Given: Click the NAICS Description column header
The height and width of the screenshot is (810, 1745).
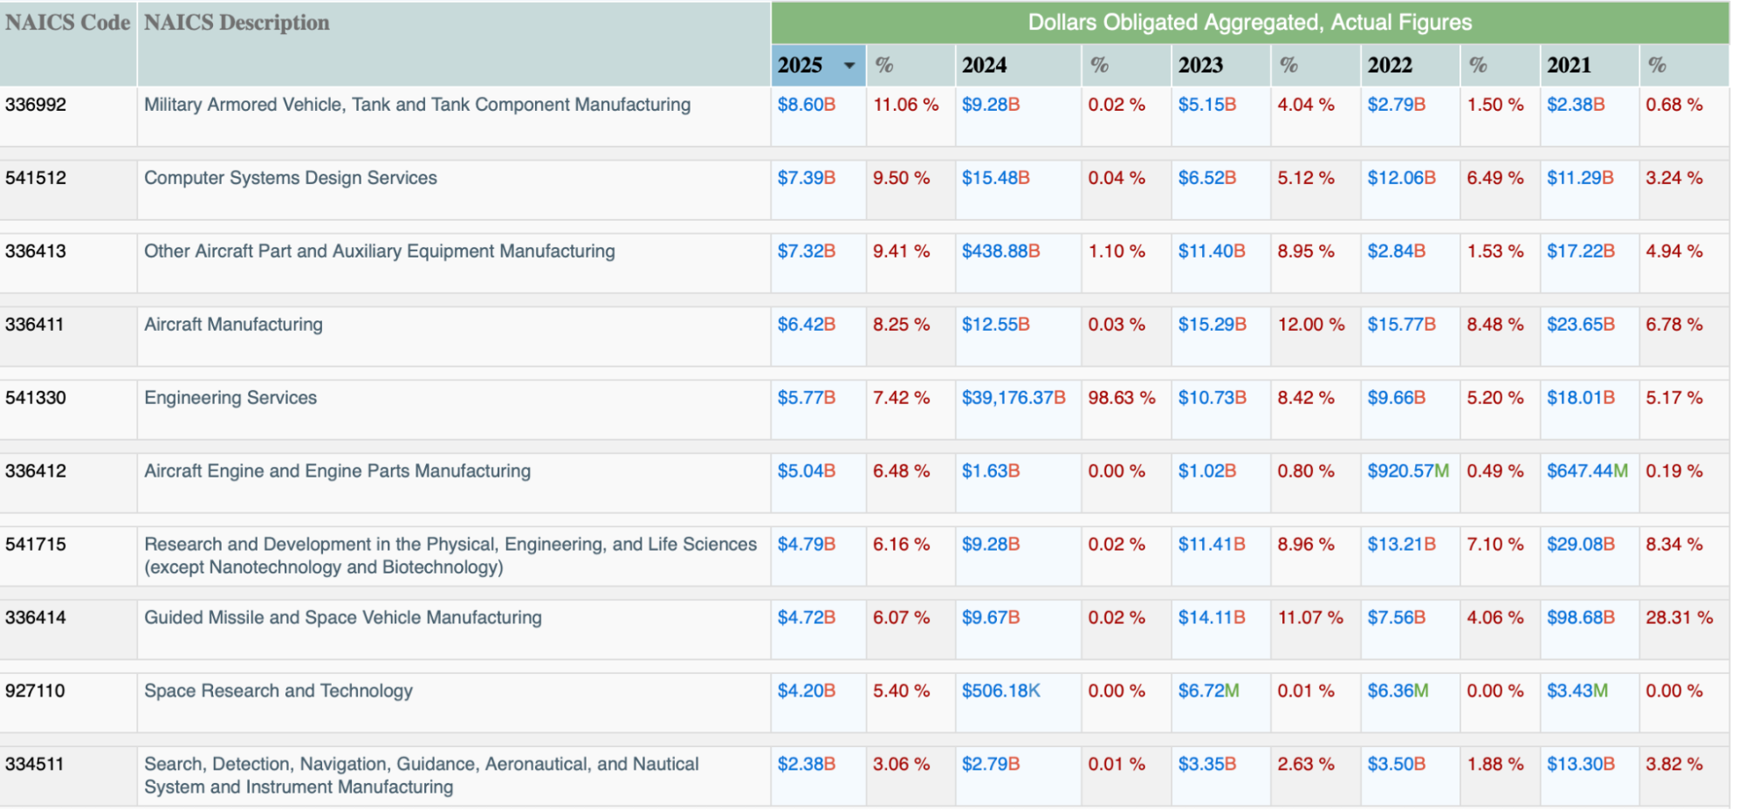Looking at the screenshot, I should click(x=237, y=23).
